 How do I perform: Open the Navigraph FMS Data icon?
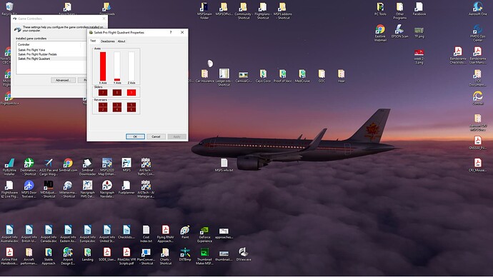pyautogui.click(x=87, y=188)
